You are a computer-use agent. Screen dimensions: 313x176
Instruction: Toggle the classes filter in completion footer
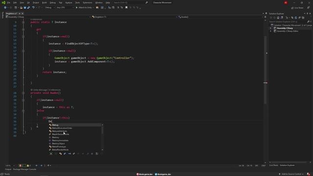point(60,154)
